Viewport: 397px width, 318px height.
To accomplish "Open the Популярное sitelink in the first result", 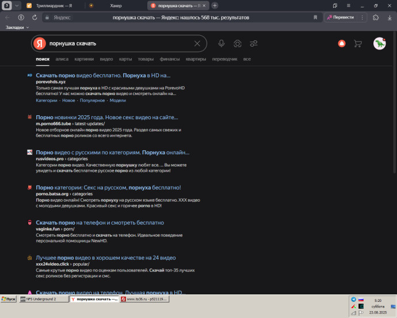I will pyautogui.click(x=93, y=100).
